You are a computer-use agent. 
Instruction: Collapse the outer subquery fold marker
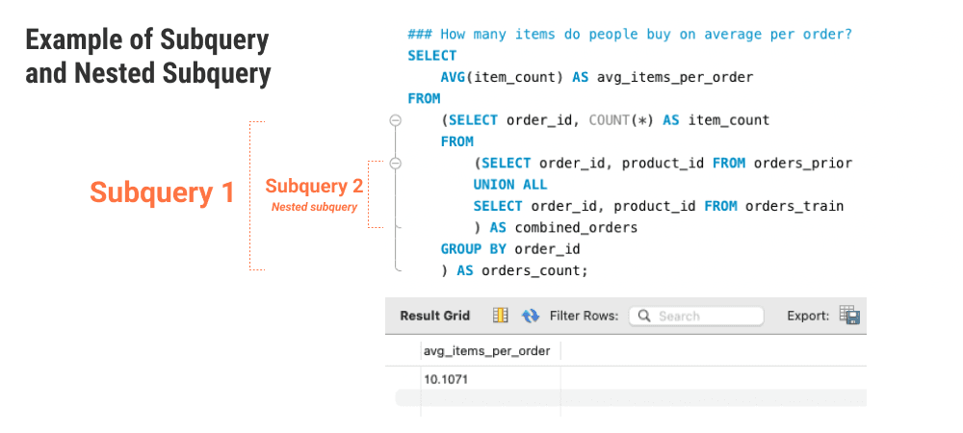coord(395,120)
